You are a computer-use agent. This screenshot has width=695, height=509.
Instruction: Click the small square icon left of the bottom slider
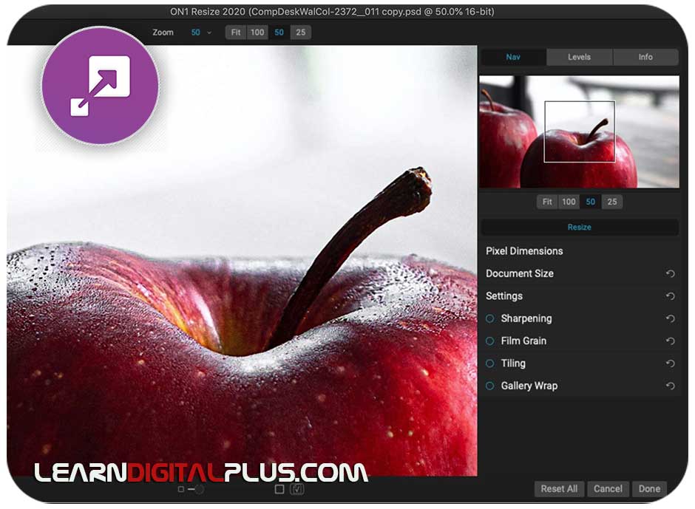[181, 489]
